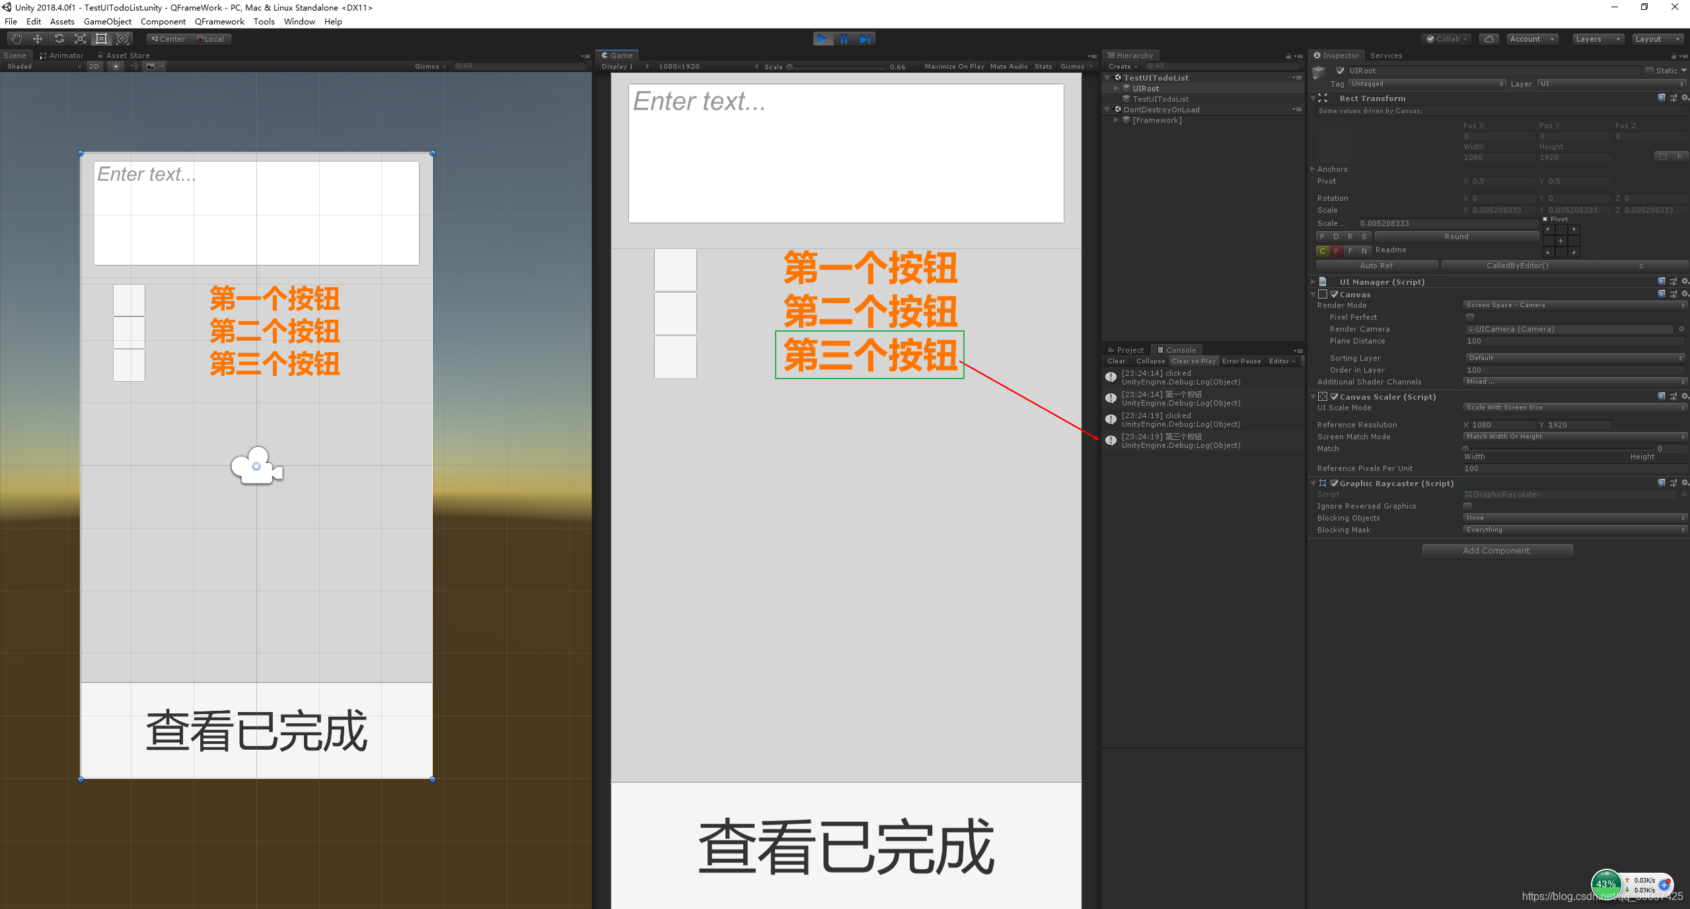
Task: Toggle scene lighting in the Scene view
Action: tap(116, 66)
